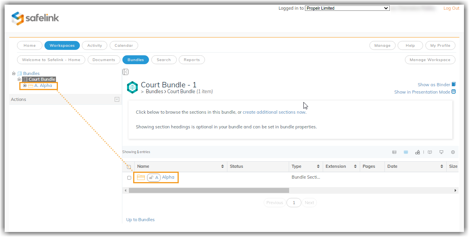Select A. Alpha in the tree
Screen dimensions: 469x237
43,86
